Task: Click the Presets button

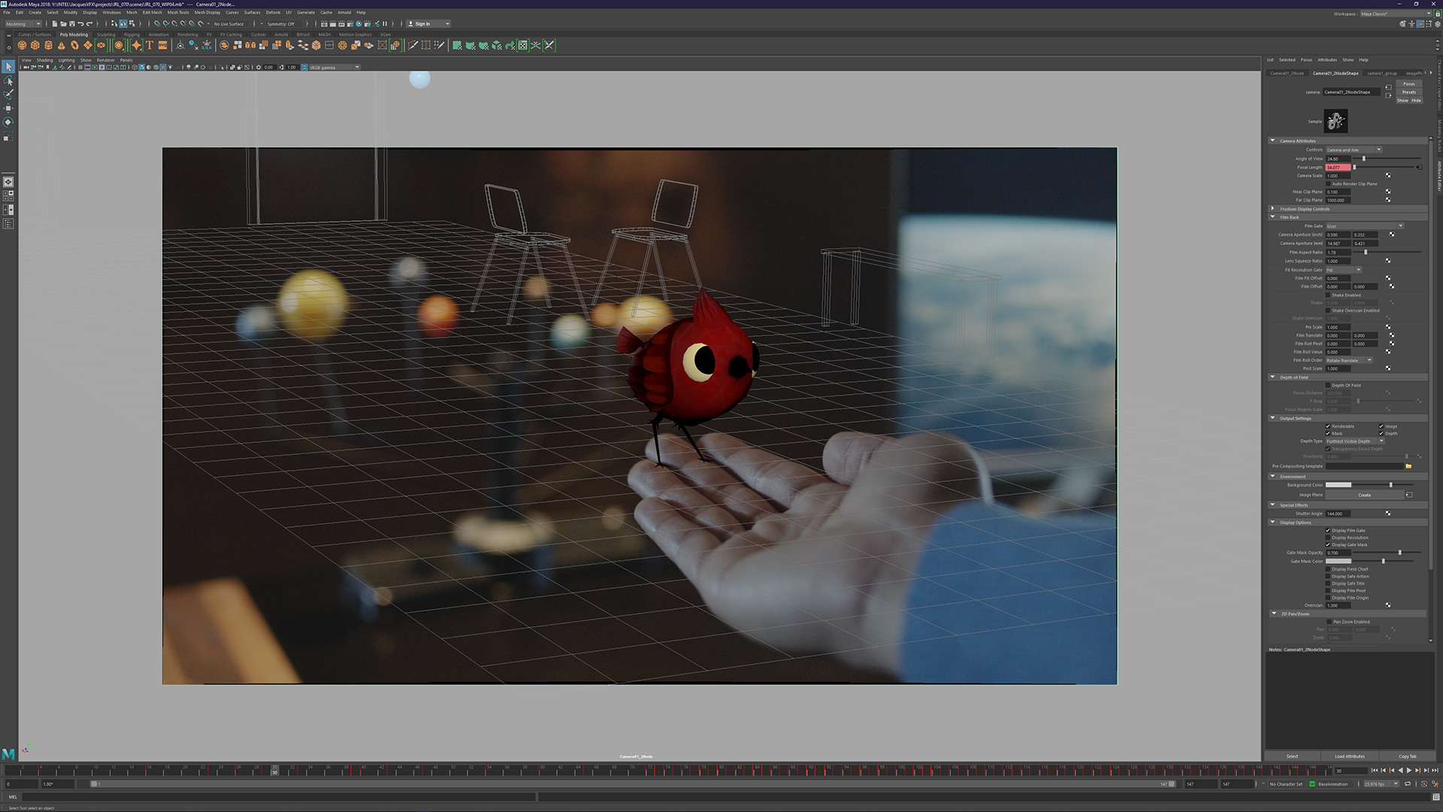Action: [1408, 92]
